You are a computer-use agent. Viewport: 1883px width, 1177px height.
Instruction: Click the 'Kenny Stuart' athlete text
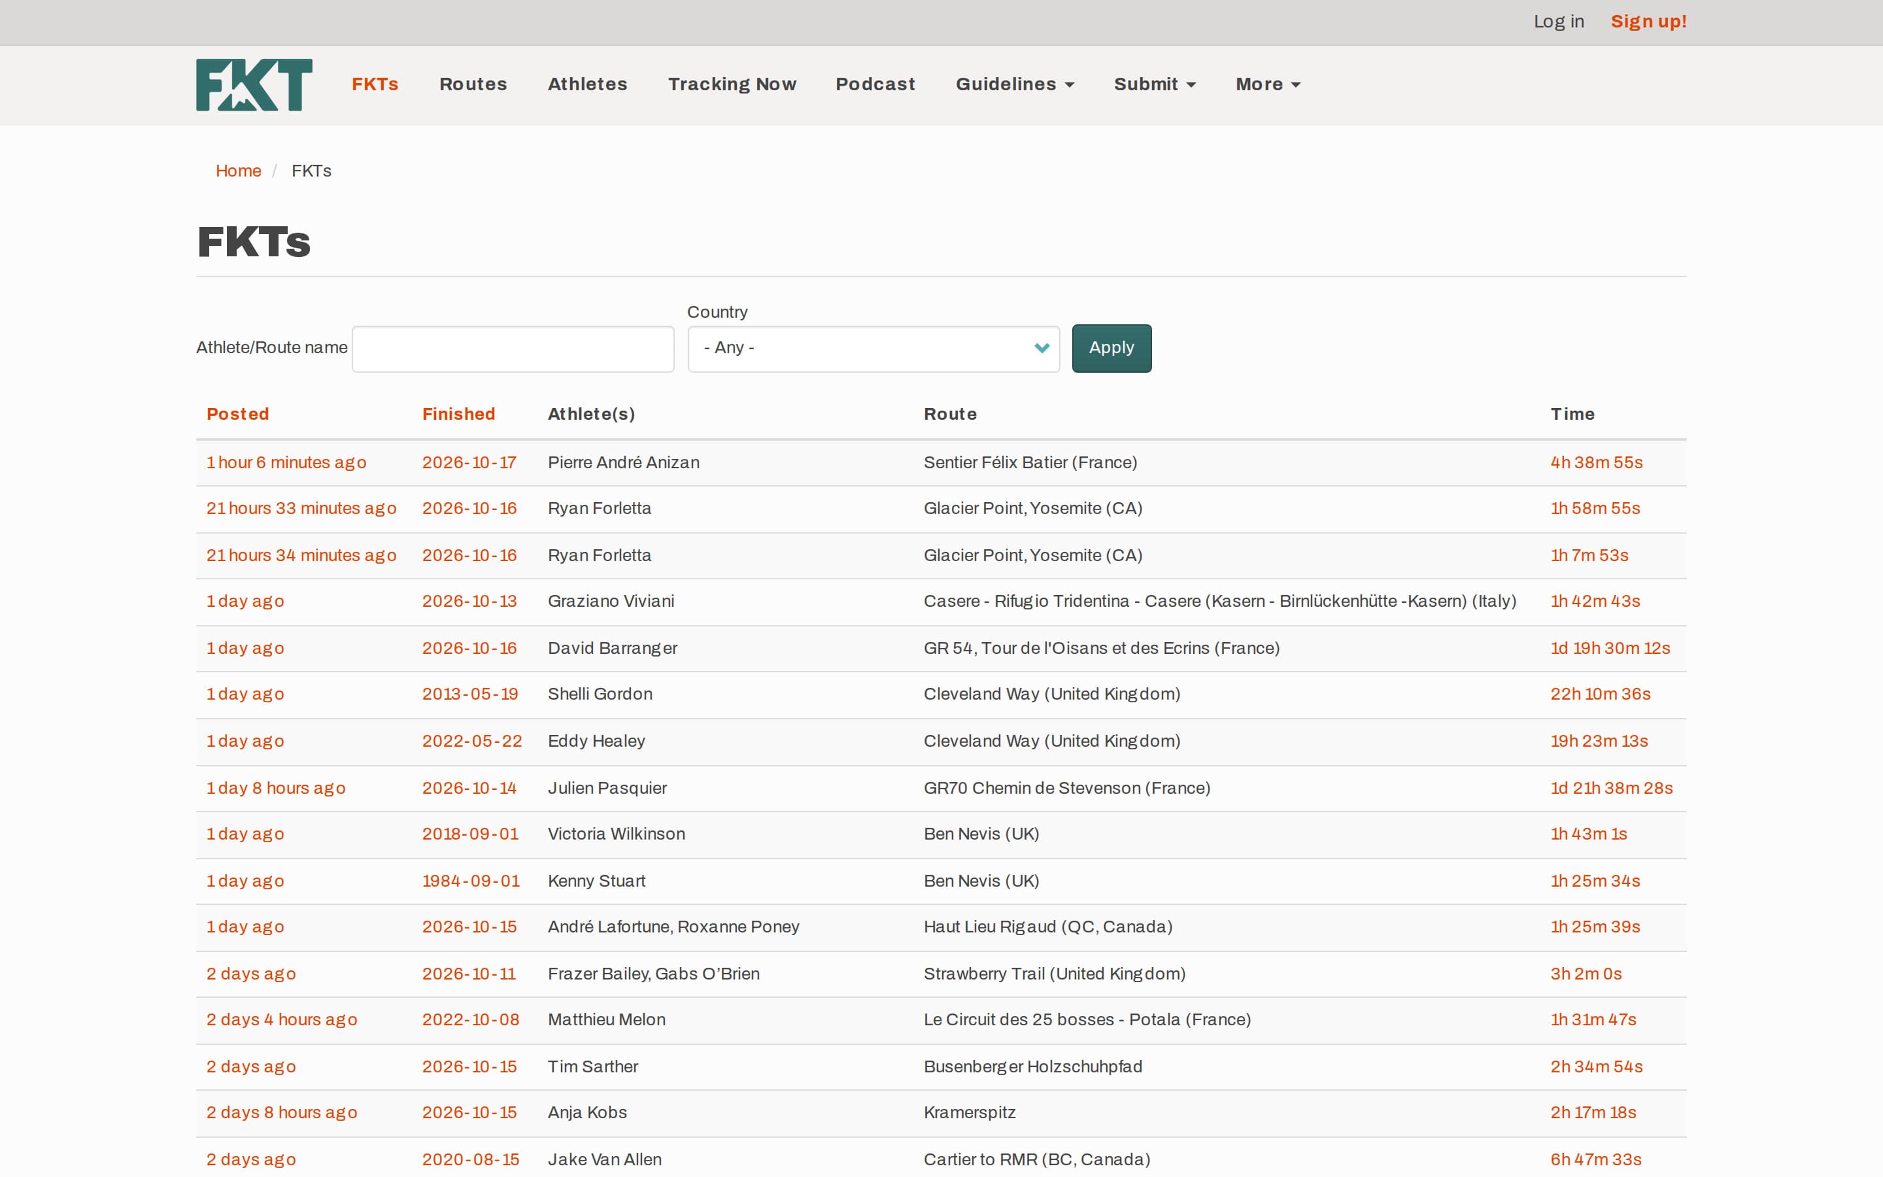tap(597, 881)
